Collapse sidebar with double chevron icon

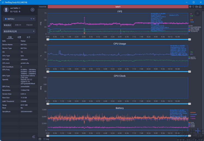click(x=33, y=137)
